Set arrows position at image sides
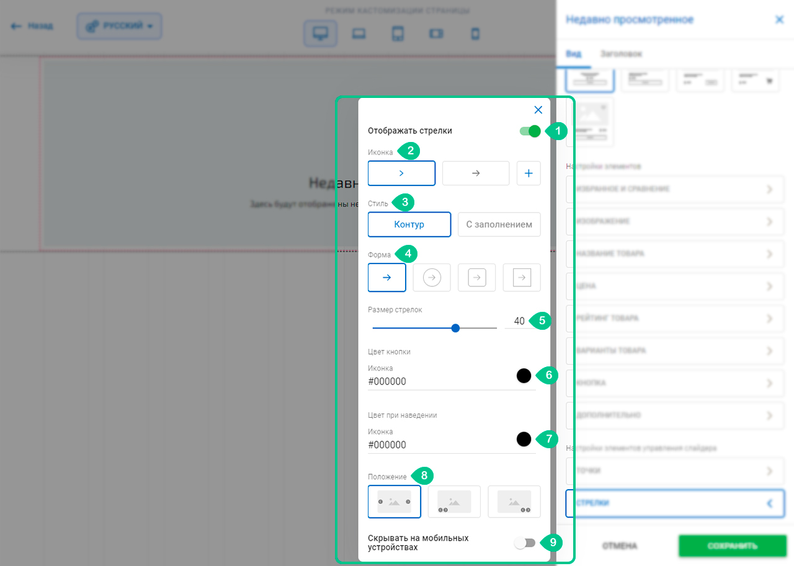The width and height of the screenshot is (794, 566). click(x=395, y=502)
